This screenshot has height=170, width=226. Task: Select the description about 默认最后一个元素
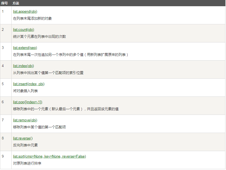tap(66, 109)
